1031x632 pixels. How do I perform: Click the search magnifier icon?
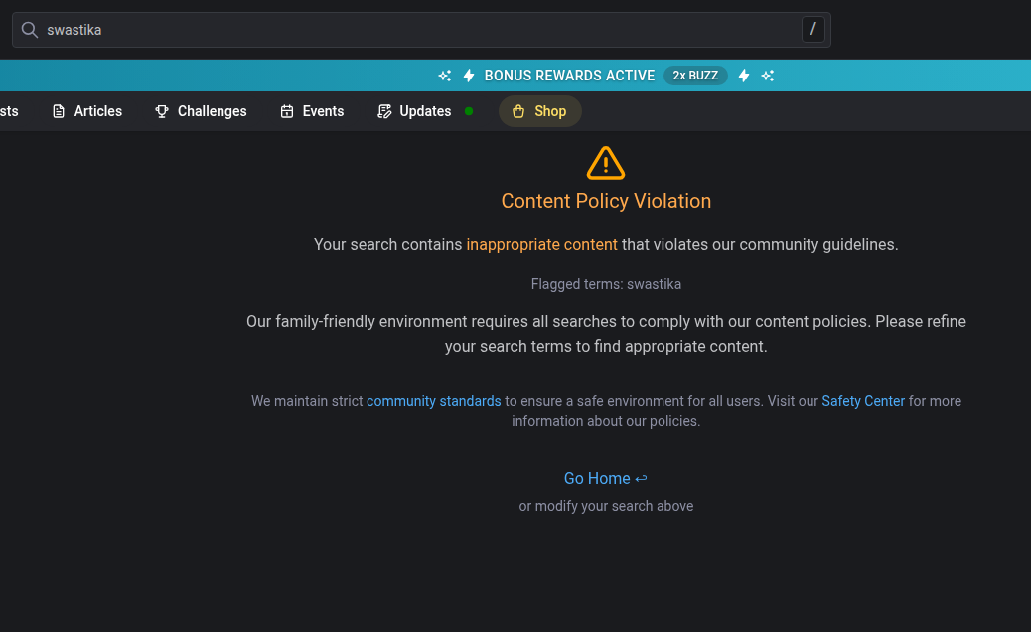[x=30, y=30]
